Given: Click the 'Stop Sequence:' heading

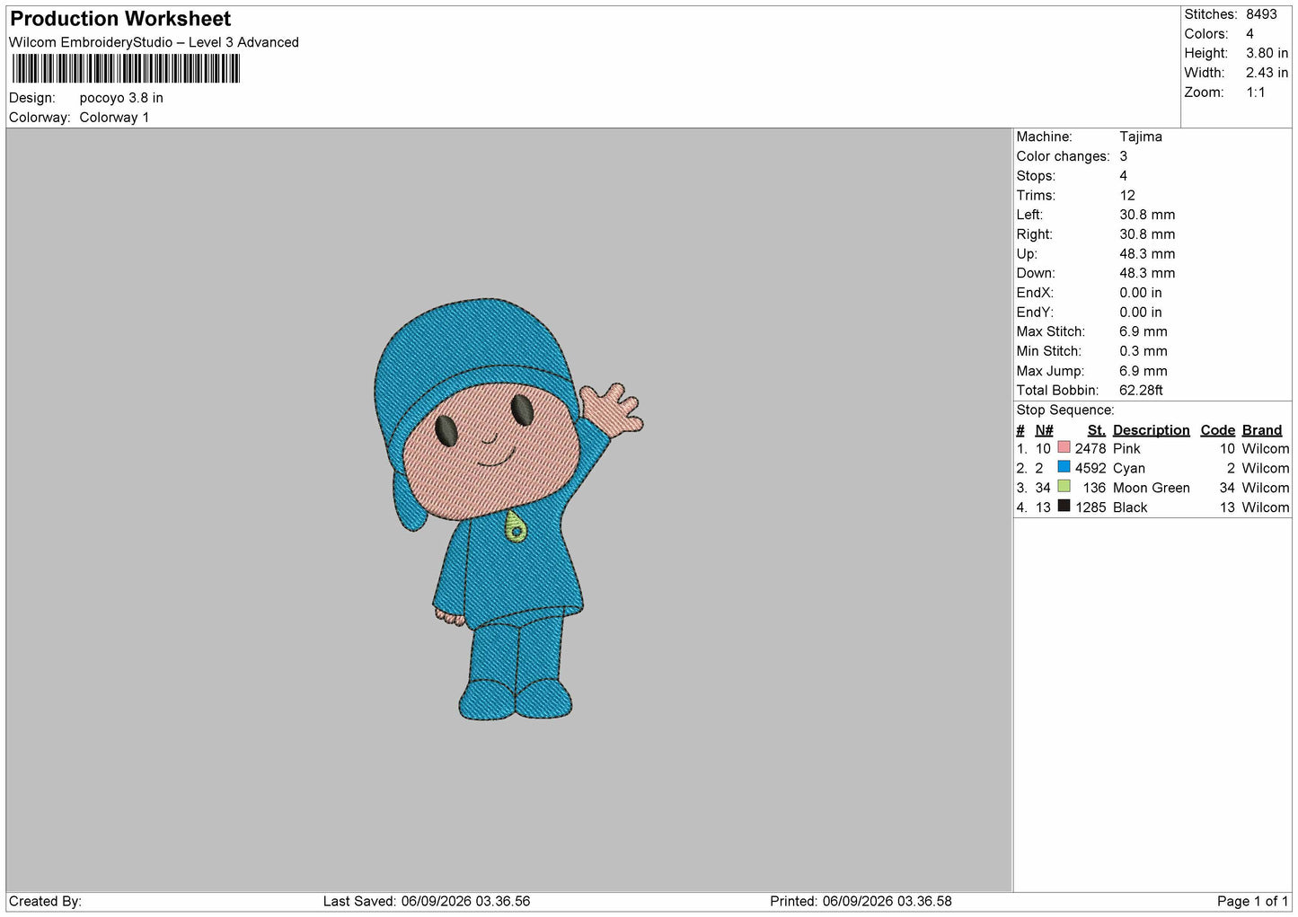Looking at the screenshot, I should [1065, 410].
